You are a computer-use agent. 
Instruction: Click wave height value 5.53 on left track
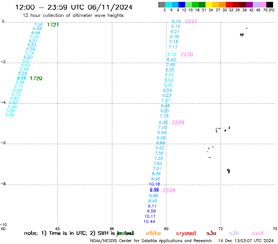click(26, 65)
